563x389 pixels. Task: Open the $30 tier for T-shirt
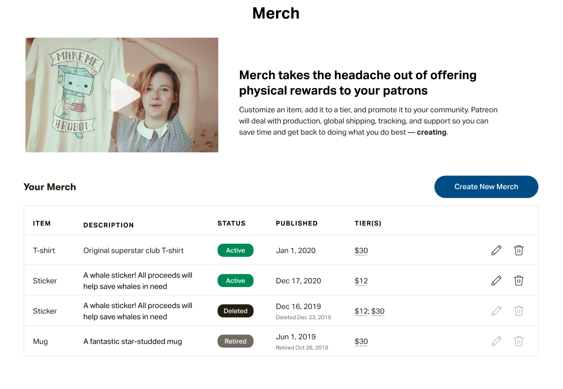(361, 251)
